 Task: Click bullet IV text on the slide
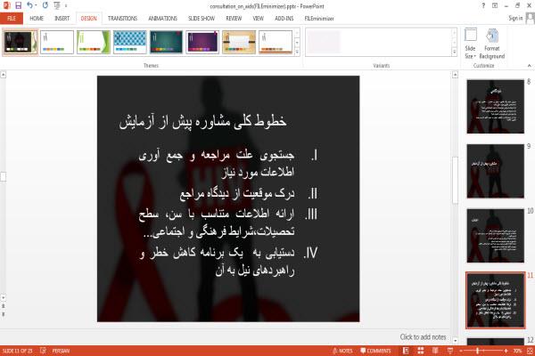coord(217,262)
